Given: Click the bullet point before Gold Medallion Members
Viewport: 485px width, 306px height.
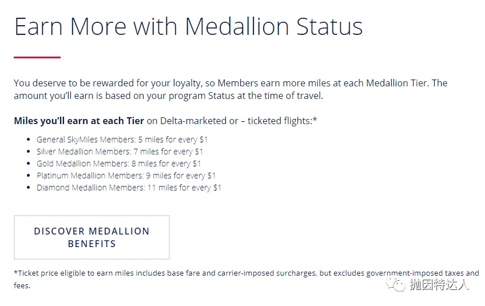Looking at the screenshot, I should (29, 164).
